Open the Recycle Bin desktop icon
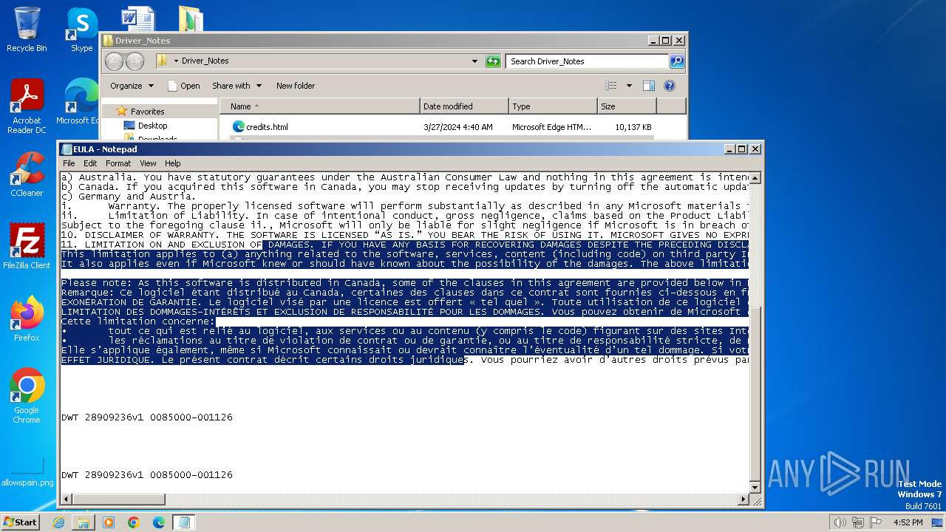Viewport: 946px width, 532px height. point(27,30)
